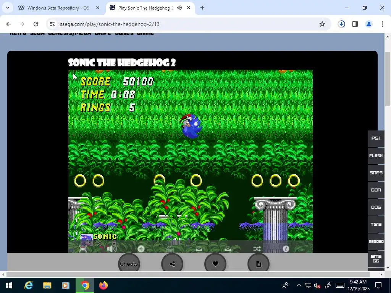Click the Chrome taskbar icon
The width and height of the screenshot is (391, 293).
coord(85,285)
